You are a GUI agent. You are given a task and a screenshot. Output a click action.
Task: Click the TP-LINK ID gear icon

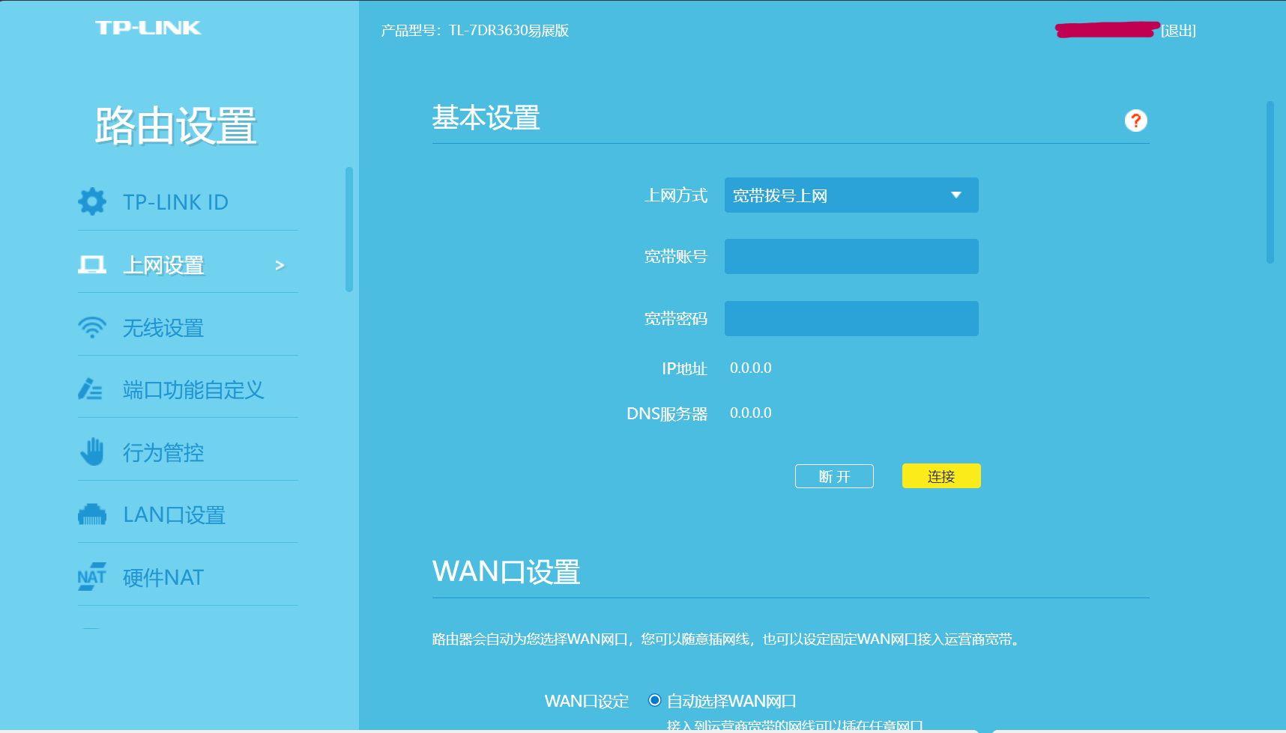(x=92, y=201)
